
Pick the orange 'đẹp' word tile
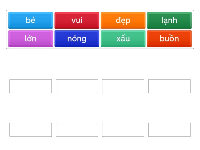[123, 20]
